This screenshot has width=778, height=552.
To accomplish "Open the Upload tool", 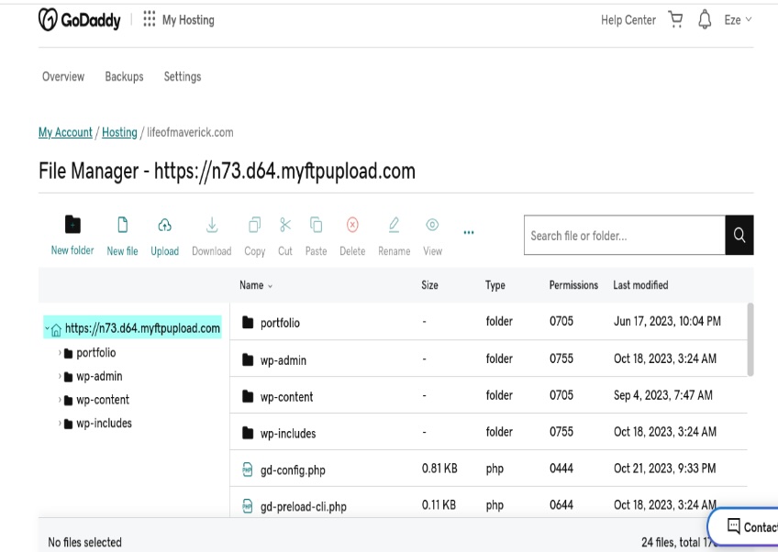I will (x=164, y=223).
